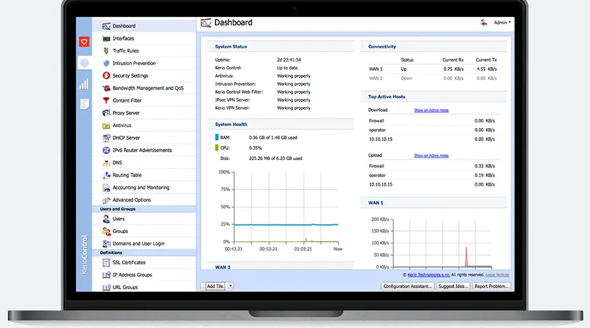Click the WAN 2 row in Connectivity
Viewport: 590px width, 328px height.
[x=433, y=78]
